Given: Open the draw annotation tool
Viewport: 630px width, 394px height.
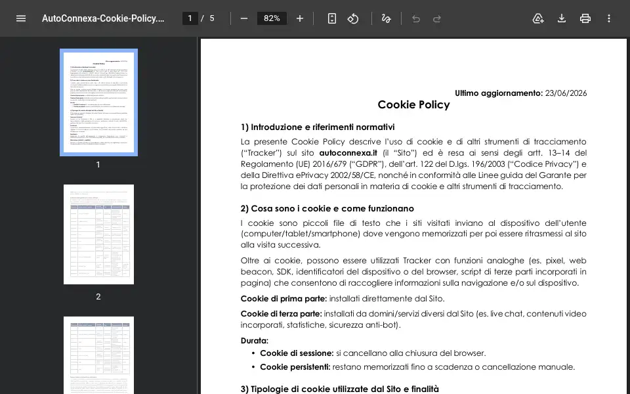Looking at the screenshot, I should (386, 18).
